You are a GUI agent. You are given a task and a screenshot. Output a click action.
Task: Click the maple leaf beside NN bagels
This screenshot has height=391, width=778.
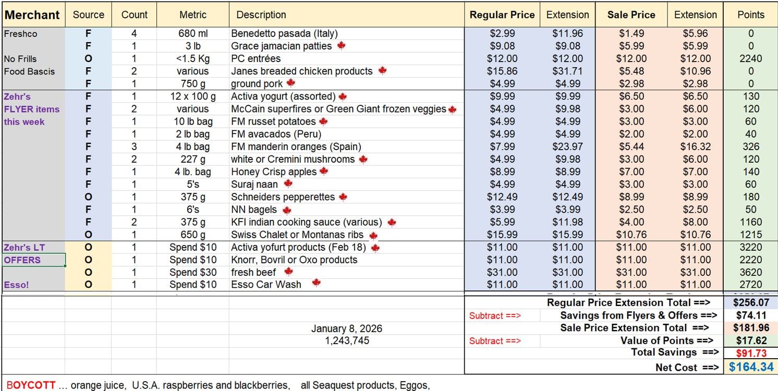(x=286, y=210)
